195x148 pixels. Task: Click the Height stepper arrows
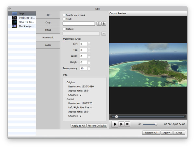click(x=89, y=62)
